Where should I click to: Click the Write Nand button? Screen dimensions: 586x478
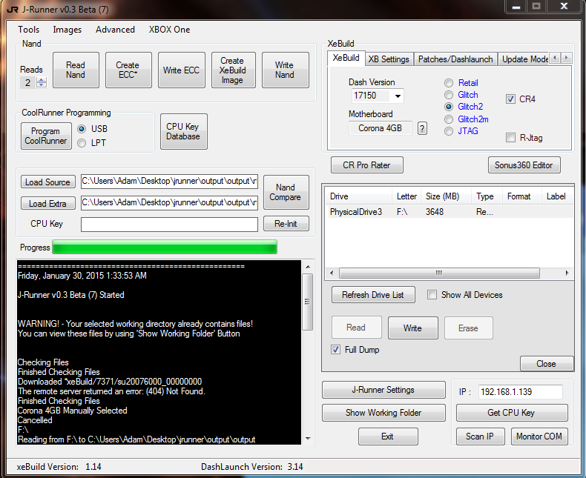click(285, 70)
